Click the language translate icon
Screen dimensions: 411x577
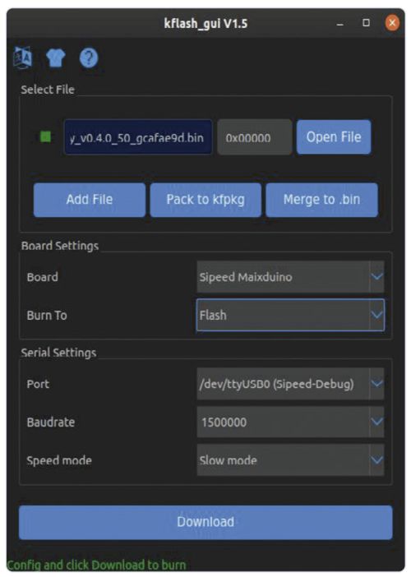click(x=23, y=58)
